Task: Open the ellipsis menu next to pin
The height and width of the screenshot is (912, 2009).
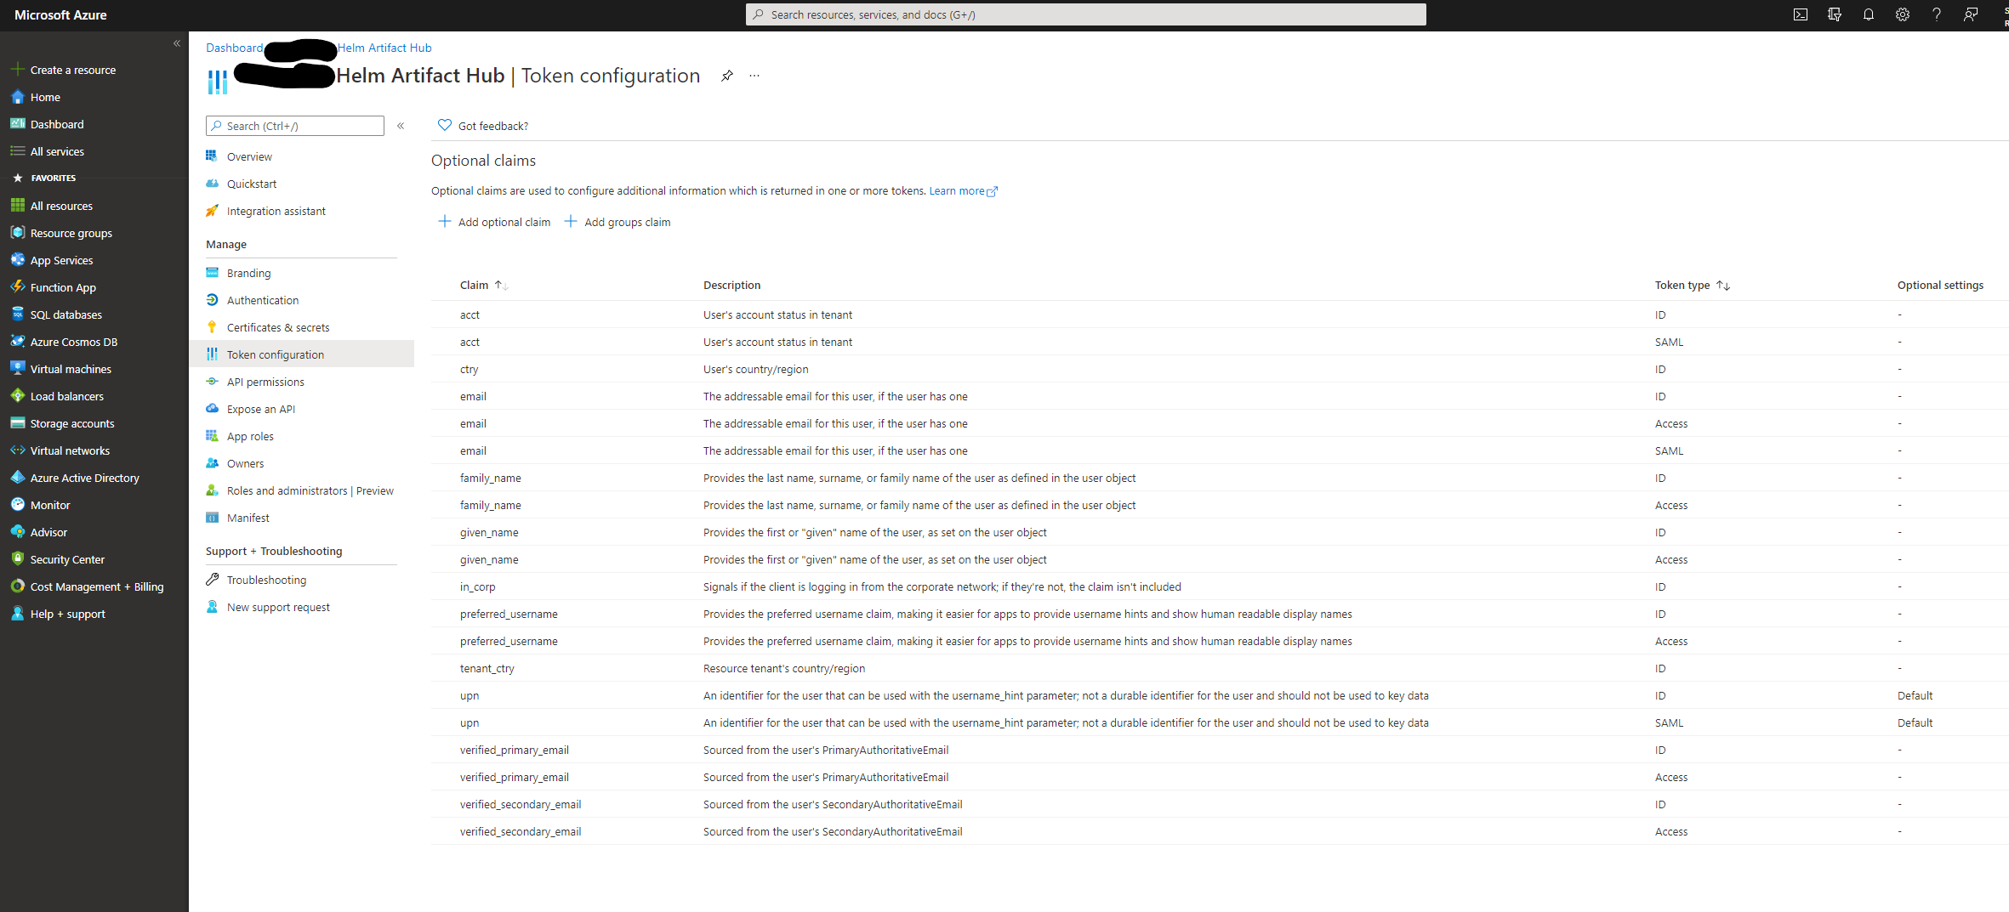Action: tap(754, 76)
